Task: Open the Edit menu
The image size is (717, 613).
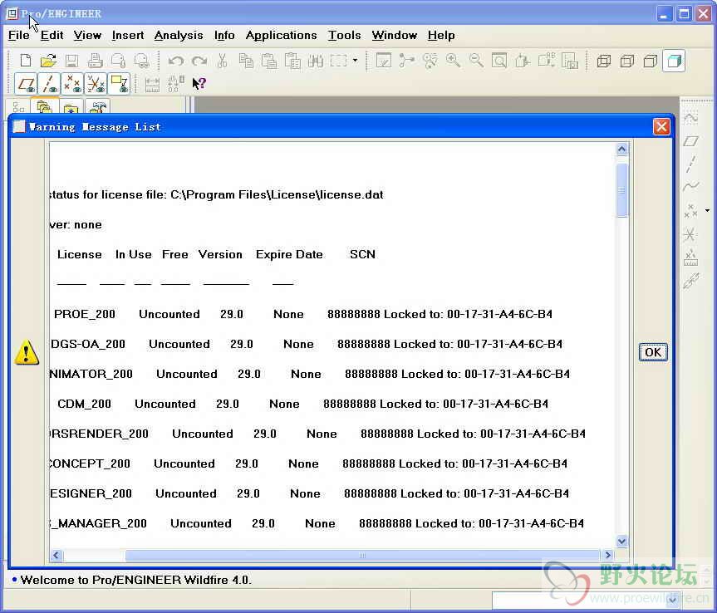Action: [x=52, y=35]
